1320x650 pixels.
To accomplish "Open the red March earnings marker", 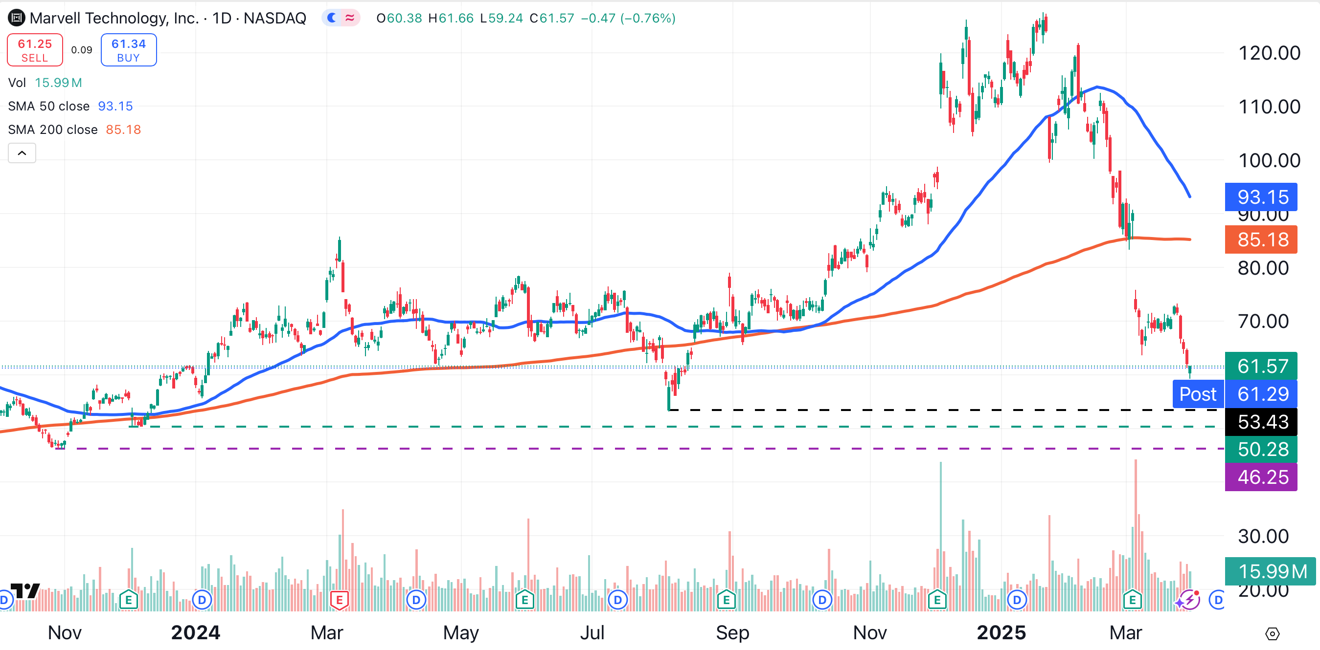I will 339,599.
